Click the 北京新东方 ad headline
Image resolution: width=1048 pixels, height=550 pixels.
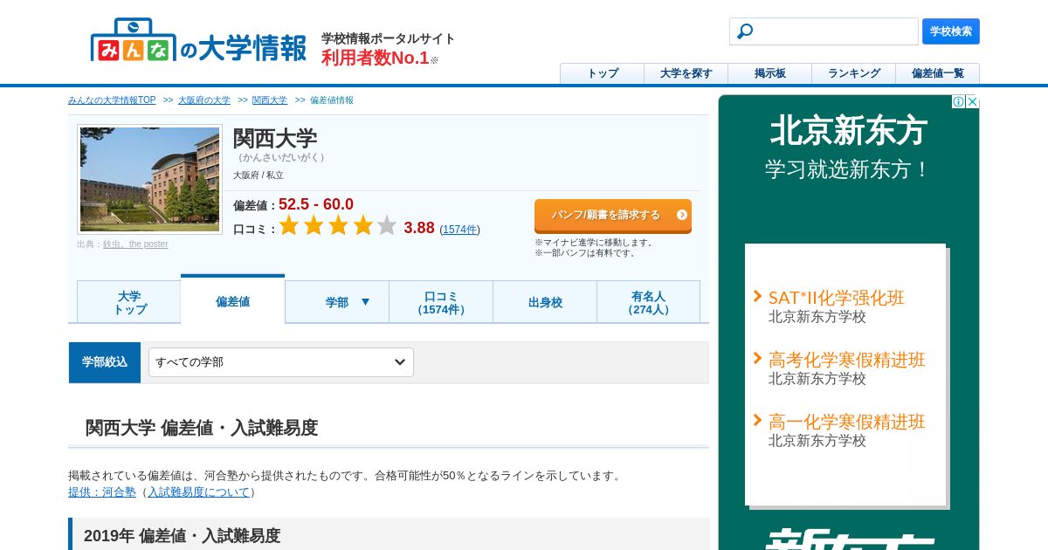click(848, 132)
